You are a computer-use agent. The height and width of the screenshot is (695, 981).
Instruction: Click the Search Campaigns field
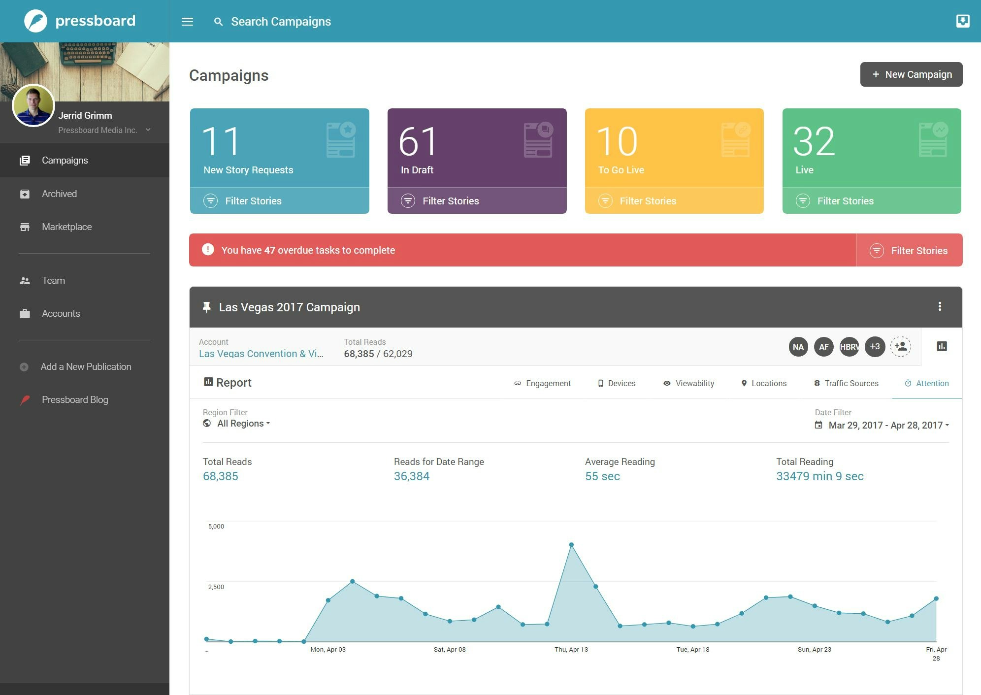(x=281, y=22)
